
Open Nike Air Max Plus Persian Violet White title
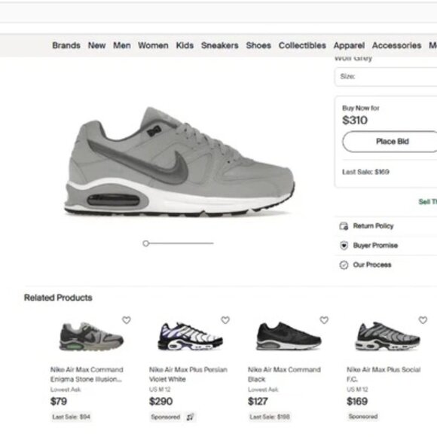(188, 374)
